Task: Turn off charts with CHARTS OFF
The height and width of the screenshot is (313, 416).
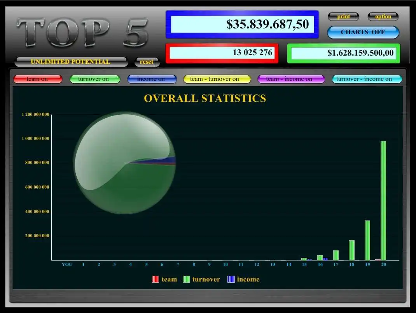Action: [363, 32]
